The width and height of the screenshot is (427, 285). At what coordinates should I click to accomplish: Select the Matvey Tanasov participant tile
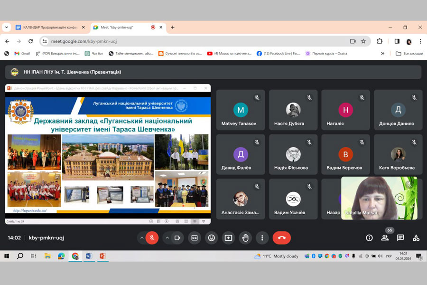pos(241,110)
